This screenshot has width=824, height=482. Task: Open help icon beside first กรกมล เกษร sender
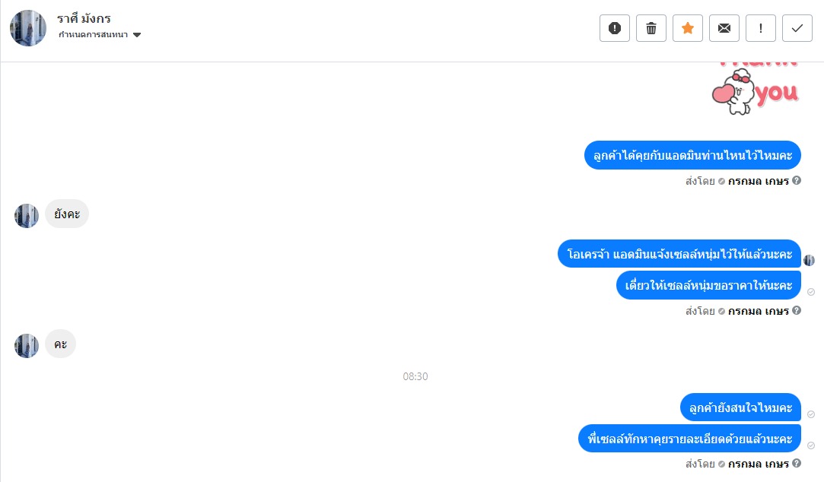point(797,181)
